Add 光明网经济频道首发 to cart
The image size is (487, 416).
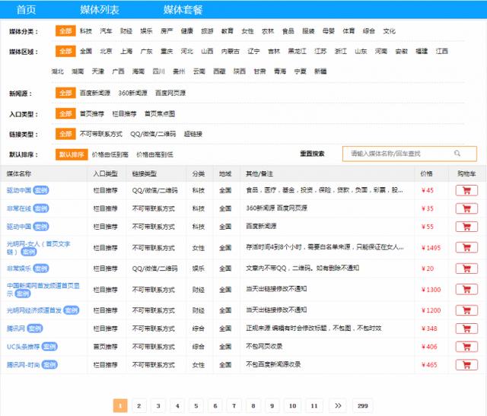coord(466,310)
